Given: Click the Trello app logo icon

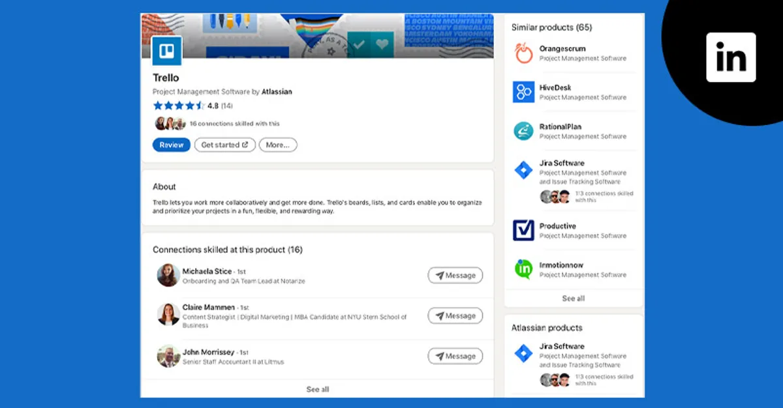Looking at the screenshot, I should coord(166,50).
